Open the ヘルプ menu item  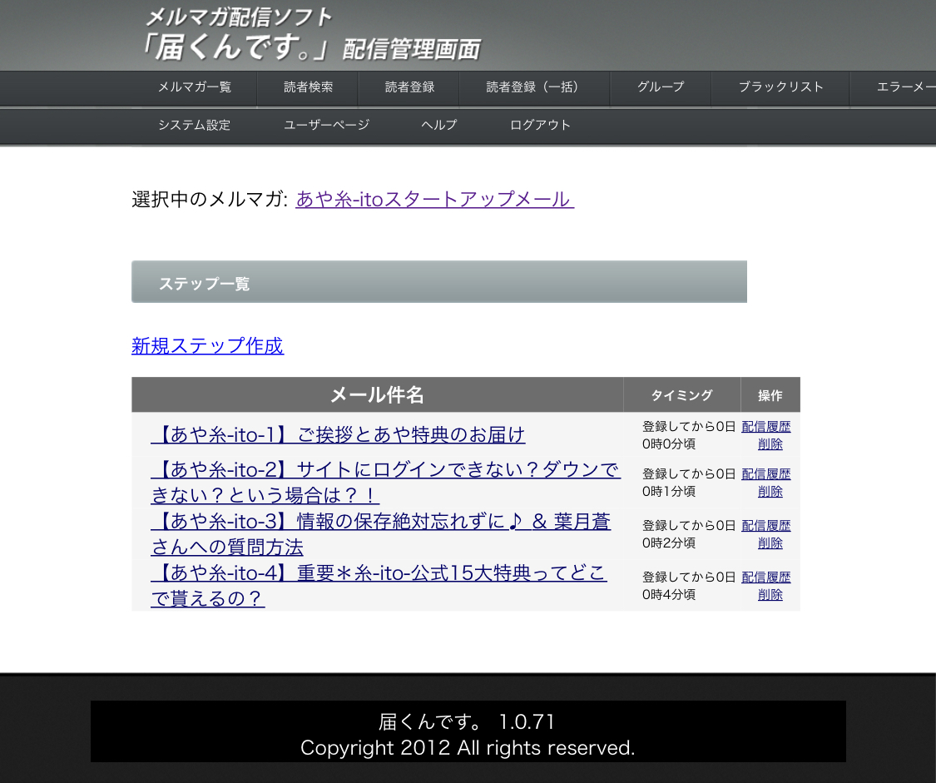click(439, 126)
